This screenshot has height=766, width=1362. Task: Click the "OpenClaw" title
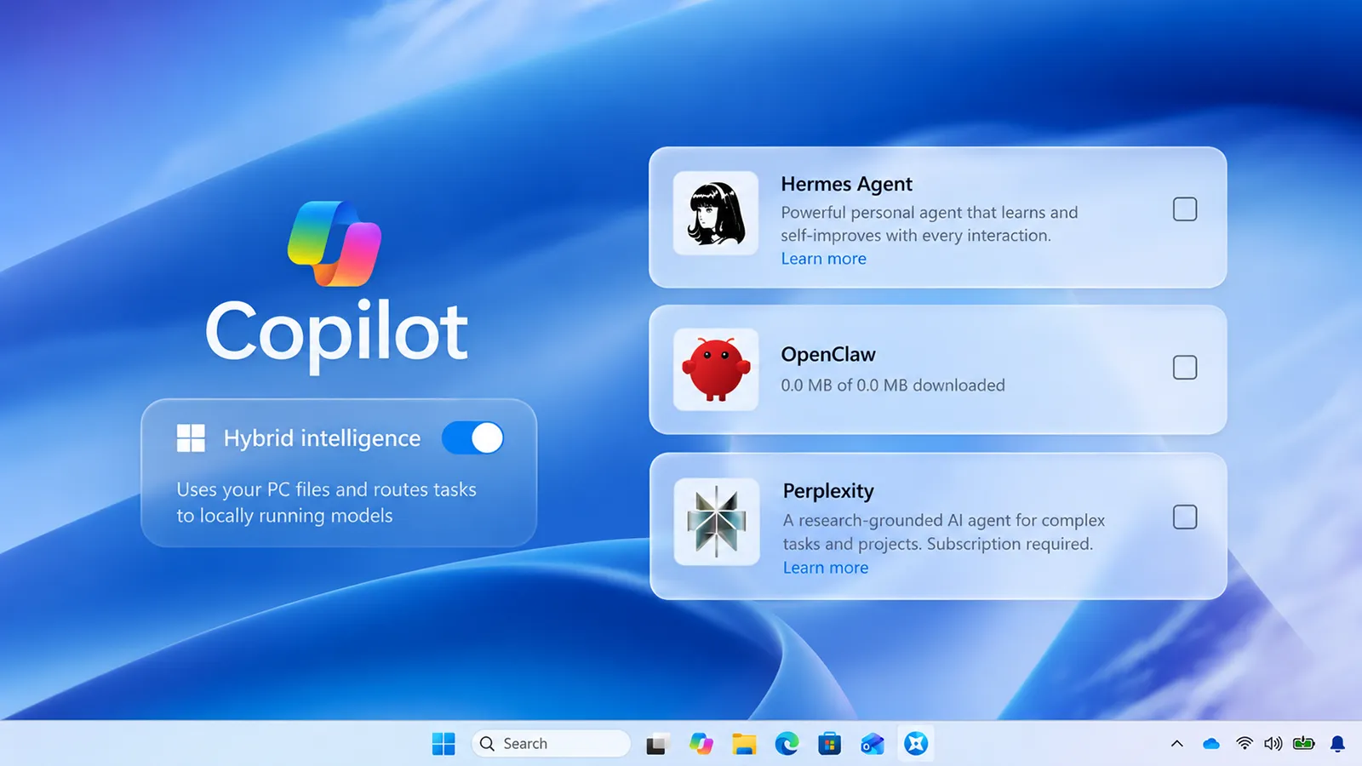[x=828, y=355]
